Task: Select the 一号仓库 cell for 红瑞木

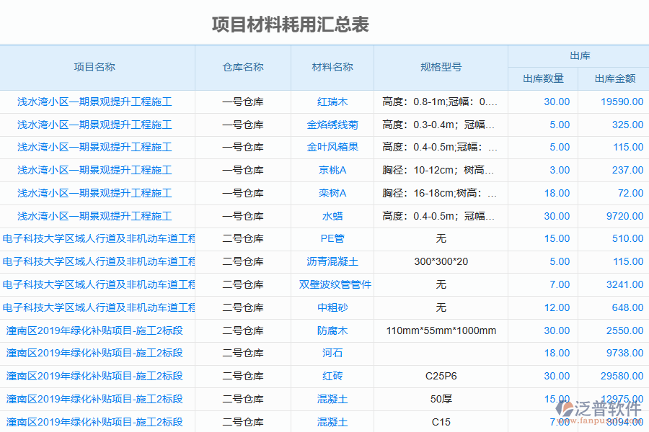Action: tap(242, 102)
